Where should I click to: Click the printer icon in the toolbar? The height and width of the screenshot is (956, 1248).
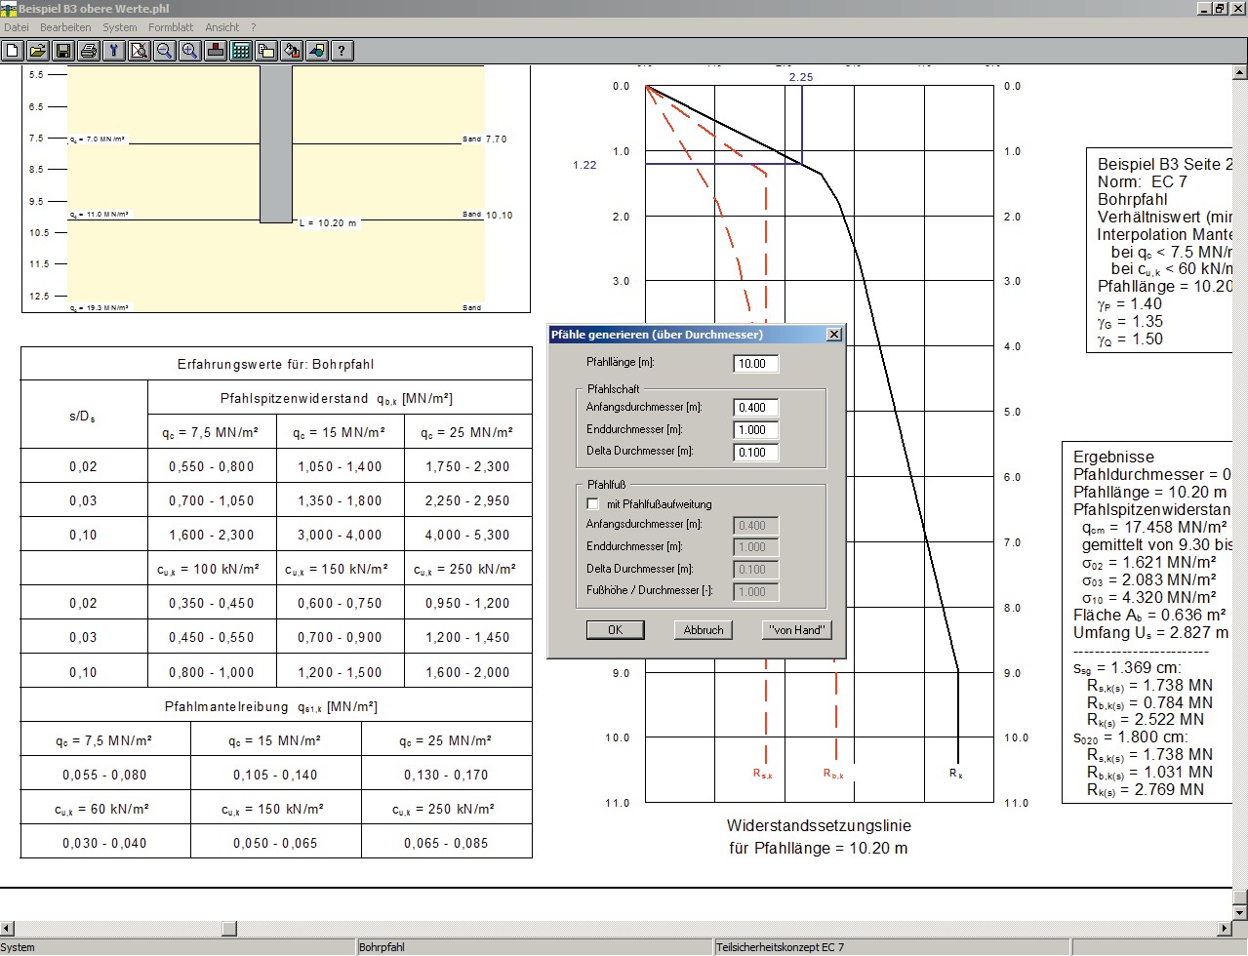(x=89, y=51)
